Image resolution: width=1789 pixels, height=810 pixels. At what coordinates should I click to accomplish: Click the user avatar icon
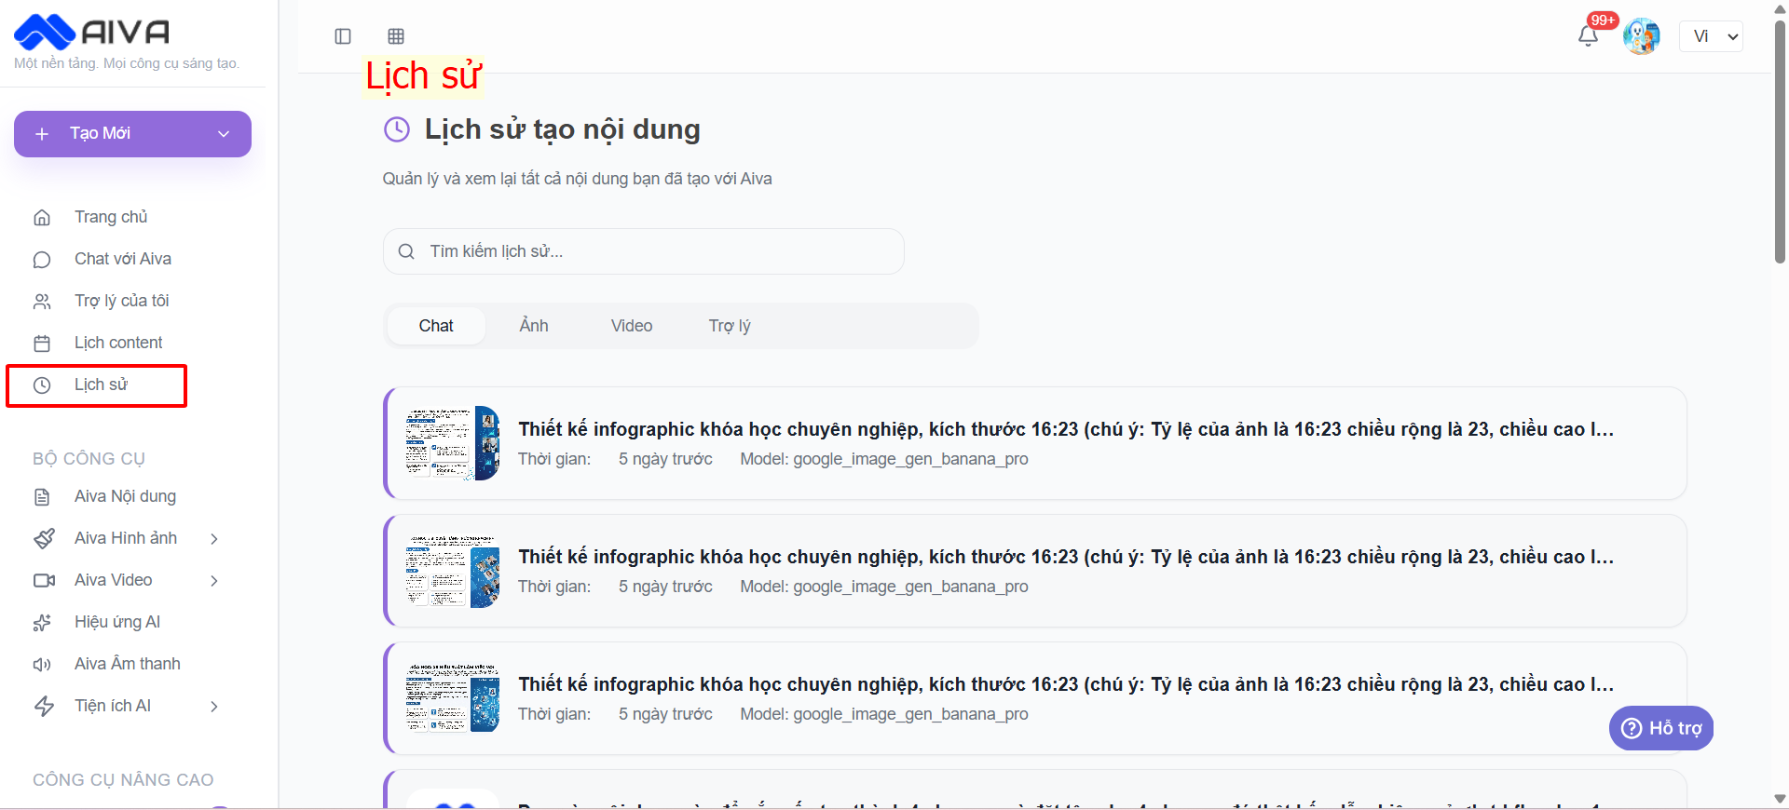(x=1641, y=36)
